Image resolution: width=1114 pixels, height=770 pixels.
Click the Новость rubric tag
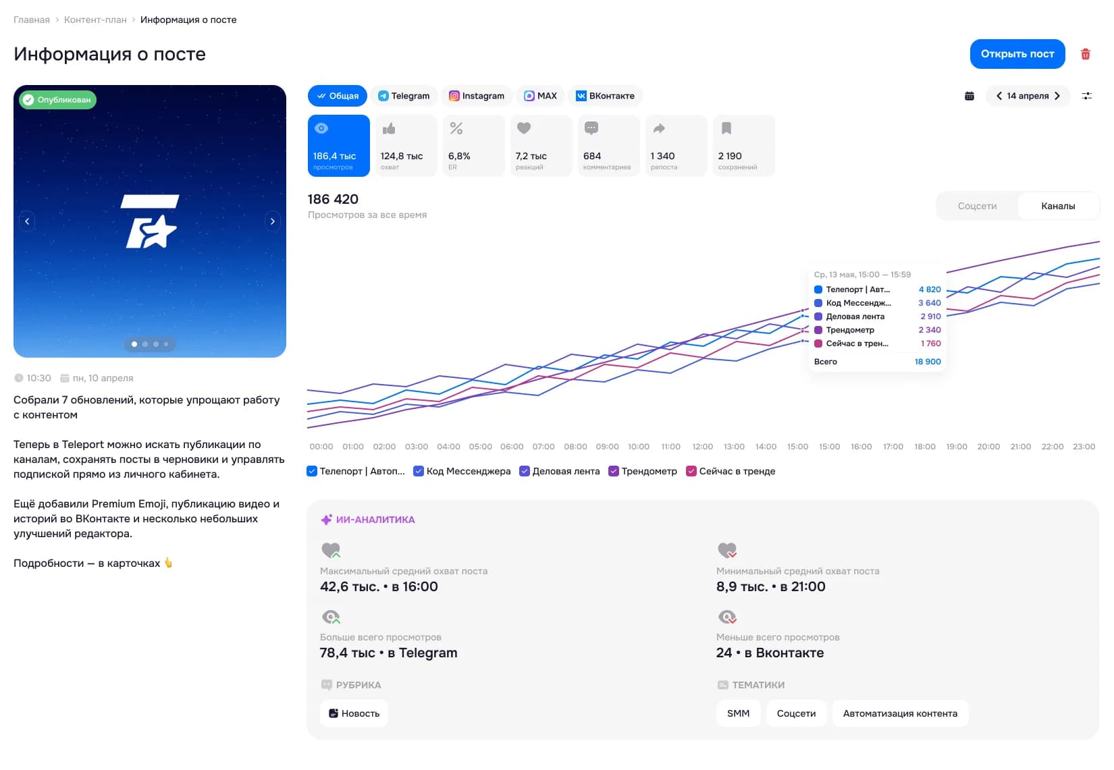click(x=354, y=713)
